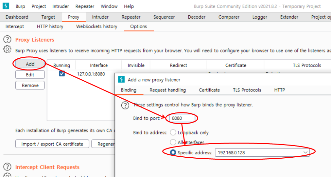331x177 pixels.
Task: Open the Request handling tab in dialog
Action: (x=167, y=90)
